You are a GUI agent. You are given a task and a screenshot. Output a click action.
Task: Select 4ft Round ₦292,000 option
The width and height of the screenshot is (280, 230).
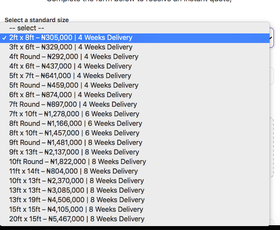(x=74, y=57)
